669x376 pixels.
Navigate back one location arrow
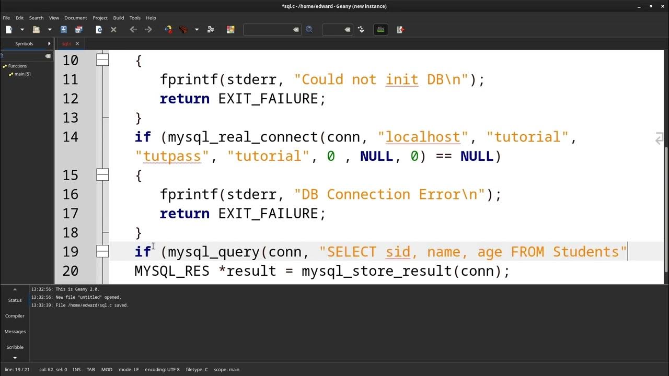(x=133, y=30)
